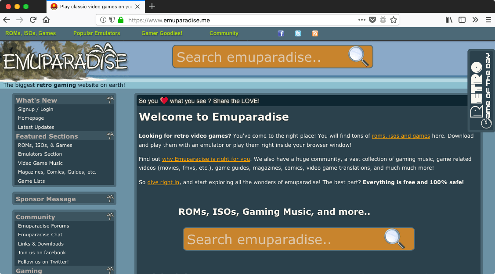The width and height of the screenshot is (495, 274).
Task: Open tracking protection shield in address bar
Action: 112,20
